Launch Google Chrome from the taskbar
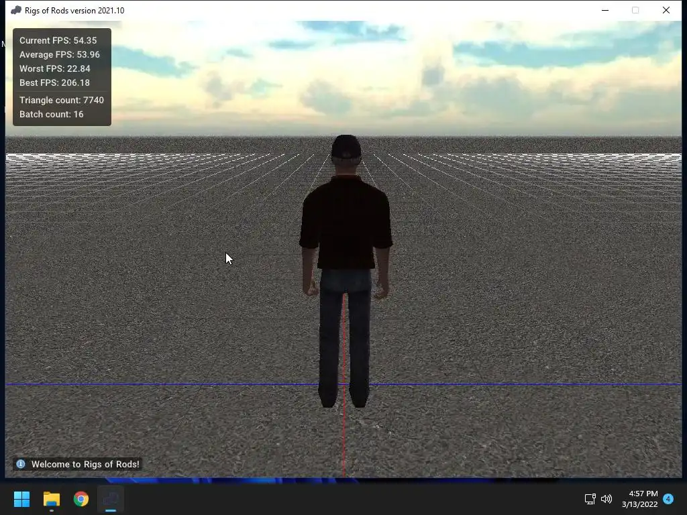687x515 pixels. [x=81, y=499]
